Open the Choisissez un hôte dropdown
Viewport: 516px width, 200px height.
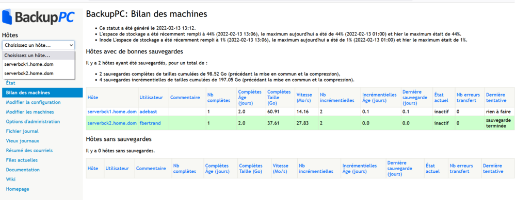tap(39, 45)
